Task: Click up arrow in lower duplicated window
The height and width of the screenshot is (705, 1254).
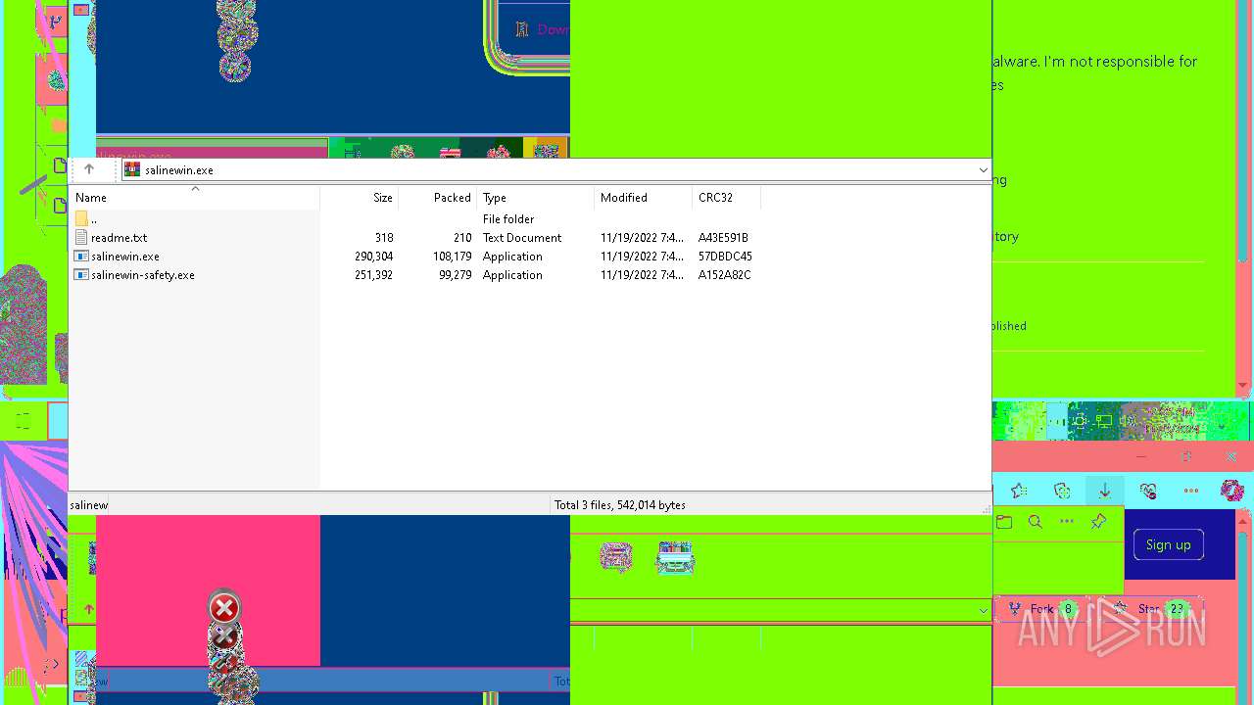Action: tap(88, 609)
